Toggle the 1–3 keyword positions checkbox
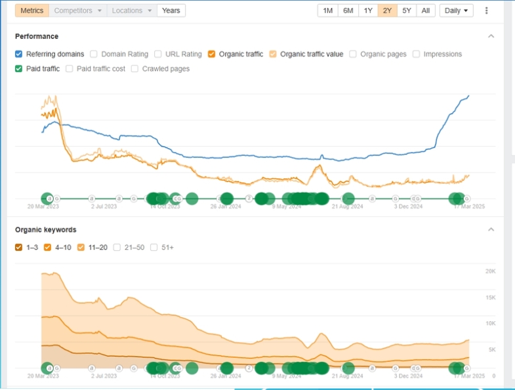515x390 pixels. (x=19, y=247)
